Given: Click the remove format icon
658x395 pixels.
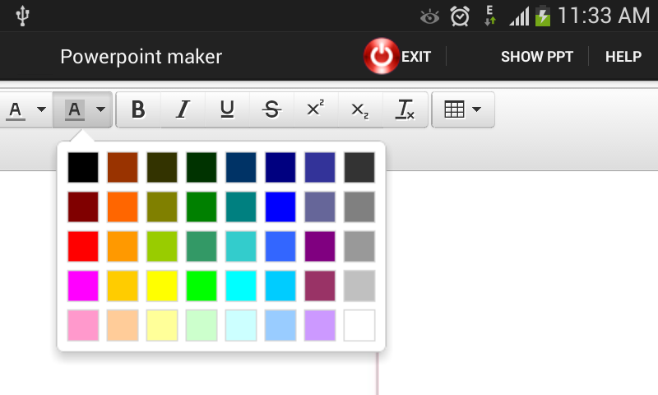Looking at the screenshot, I should [x=405, y=109].
